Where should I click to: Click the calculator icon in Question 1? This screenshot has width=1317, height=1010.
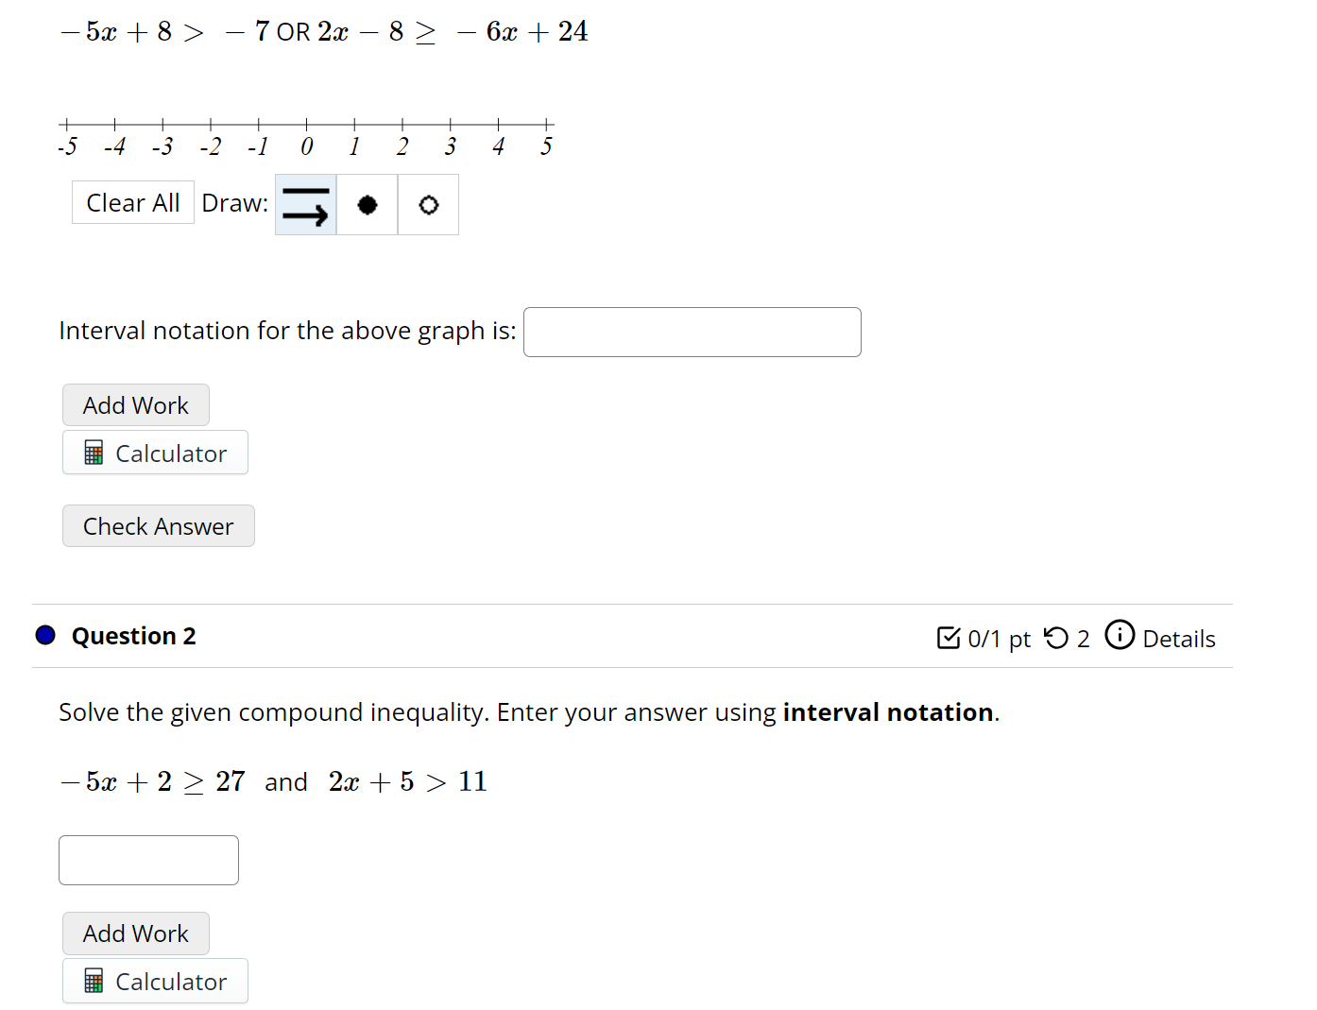[93, 452]
